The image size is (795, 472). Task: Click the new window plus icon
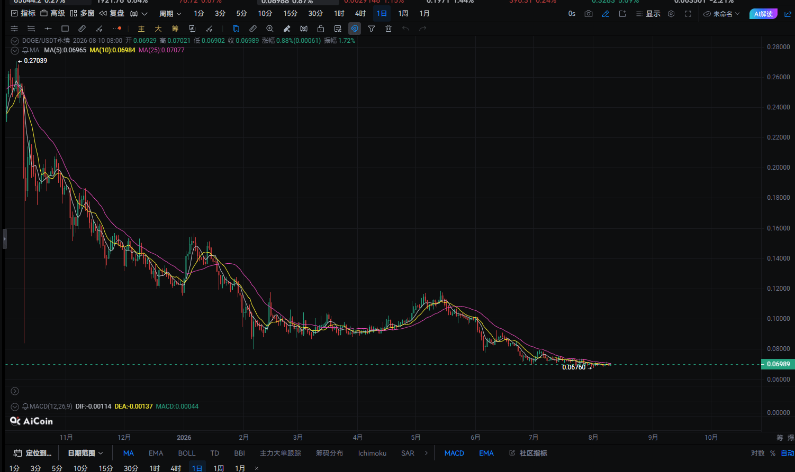[622, 14]
